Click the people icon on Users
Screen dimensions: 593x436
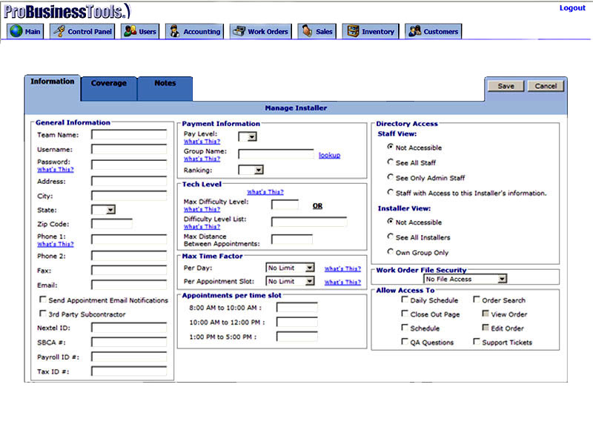coord(130,31)
